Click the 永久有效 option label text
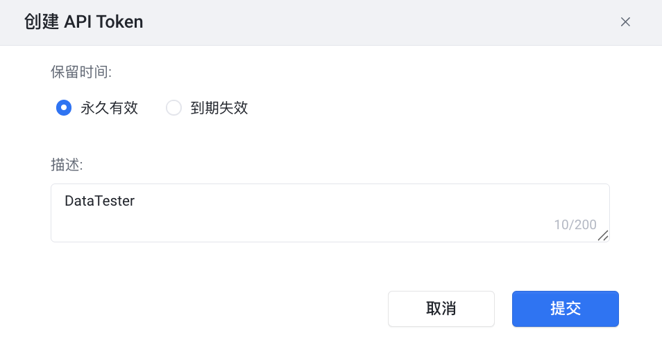The image size is (662, 349). (x=110, y=108)
